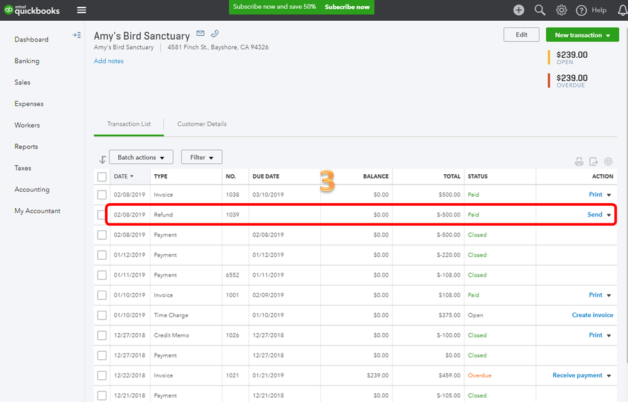Open Reports in sidebar
This screenshot has width=628, height=402.
pos(26,147)
